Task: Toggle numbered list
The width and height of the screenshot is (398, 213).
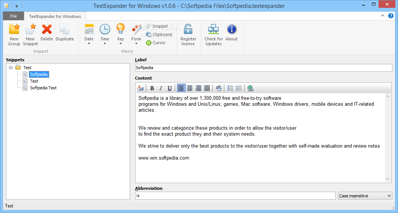Action: click(x=239, y=88)
